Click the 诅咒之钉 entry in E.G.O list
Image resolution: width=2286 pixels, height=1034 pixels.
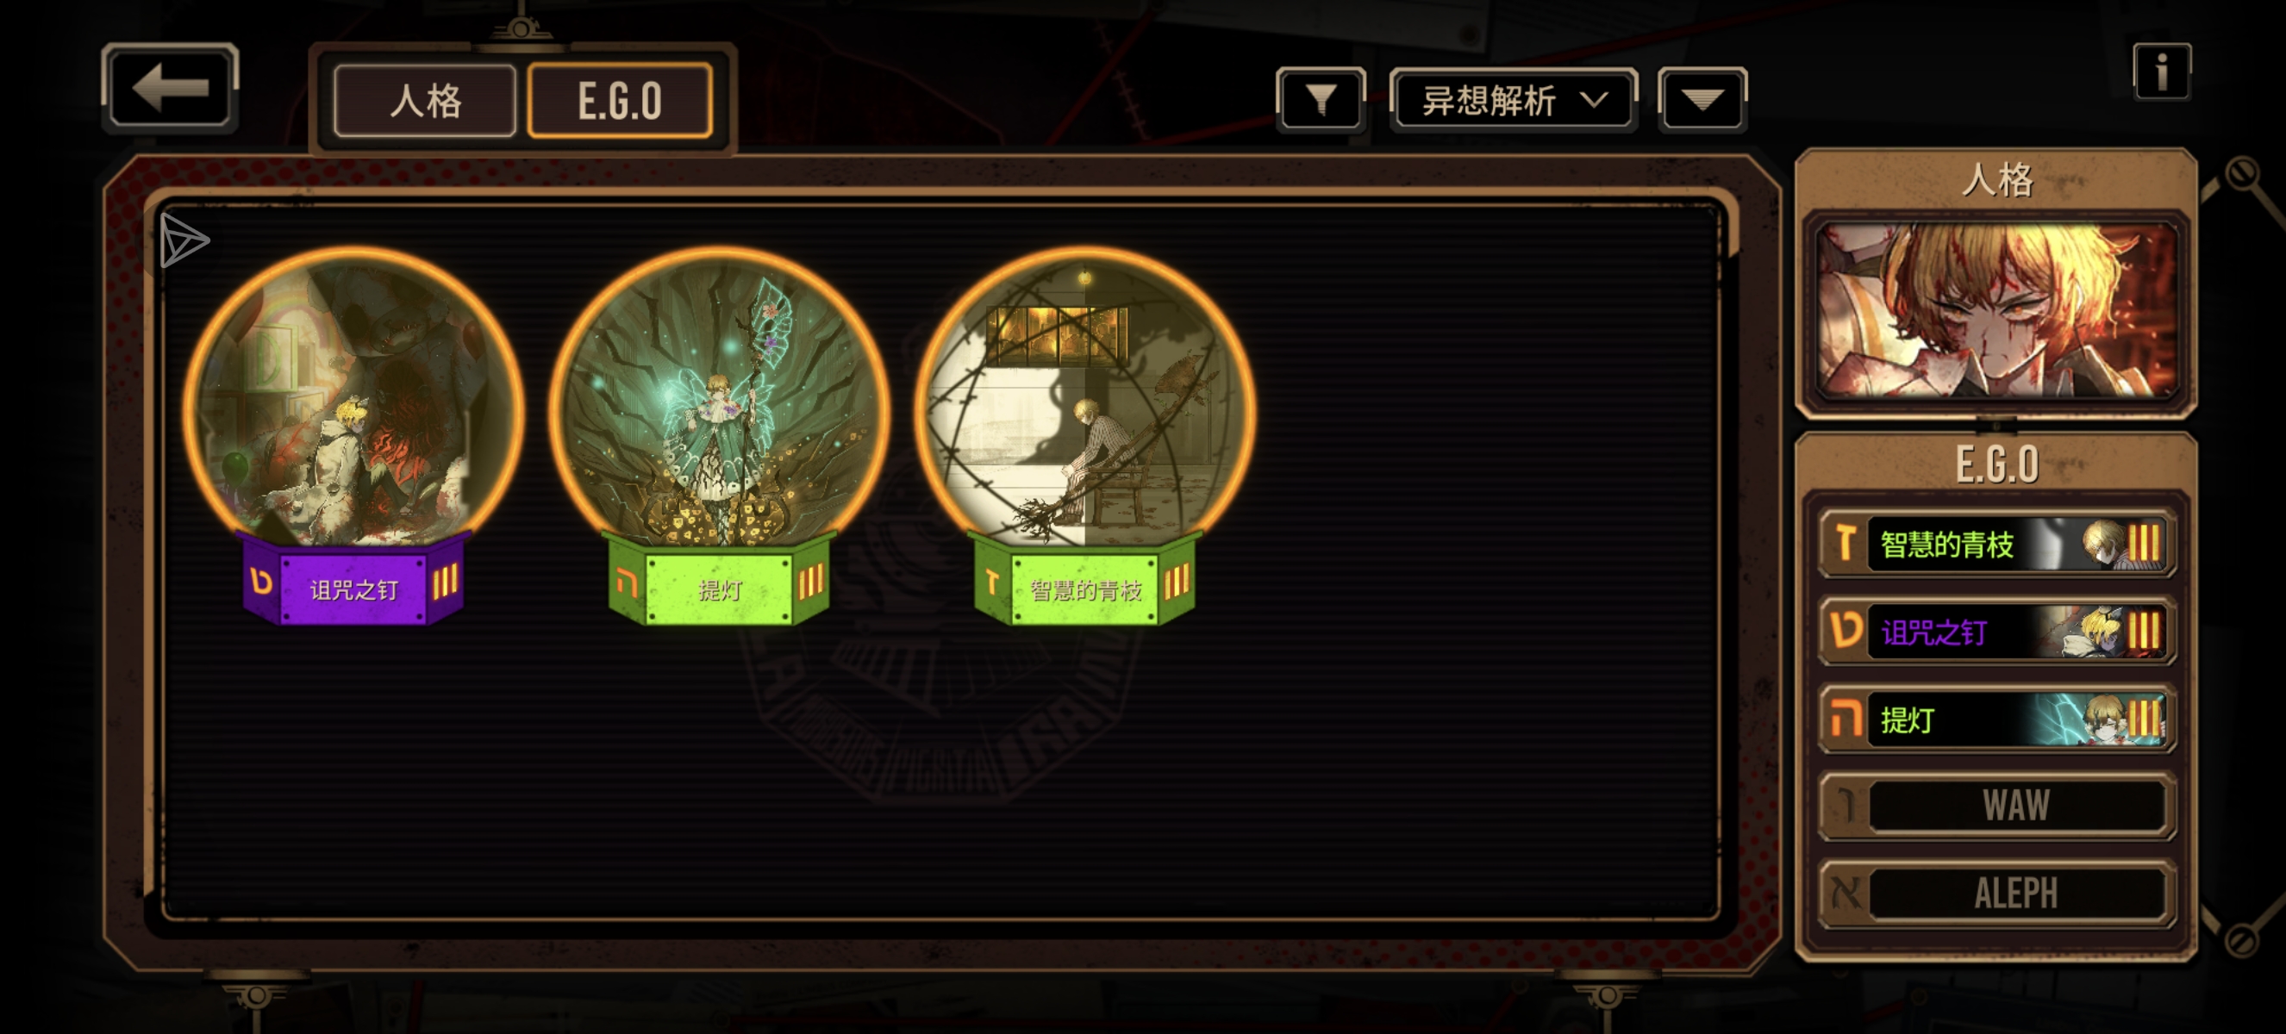1996,632
